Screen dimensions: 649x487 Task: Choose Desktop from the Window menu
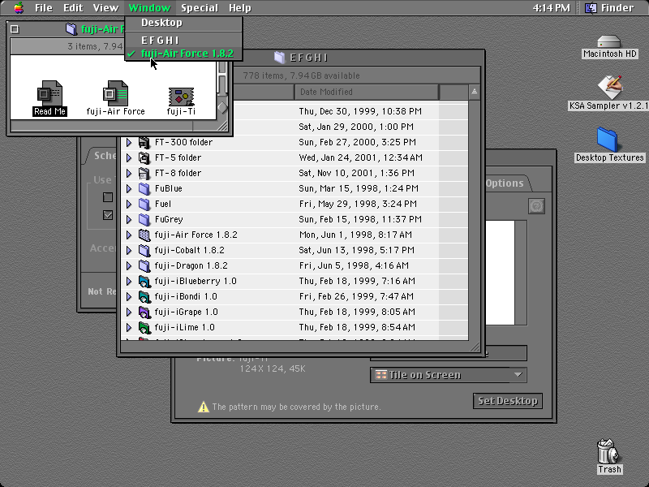pyautogui.click(x=183, y=23)
